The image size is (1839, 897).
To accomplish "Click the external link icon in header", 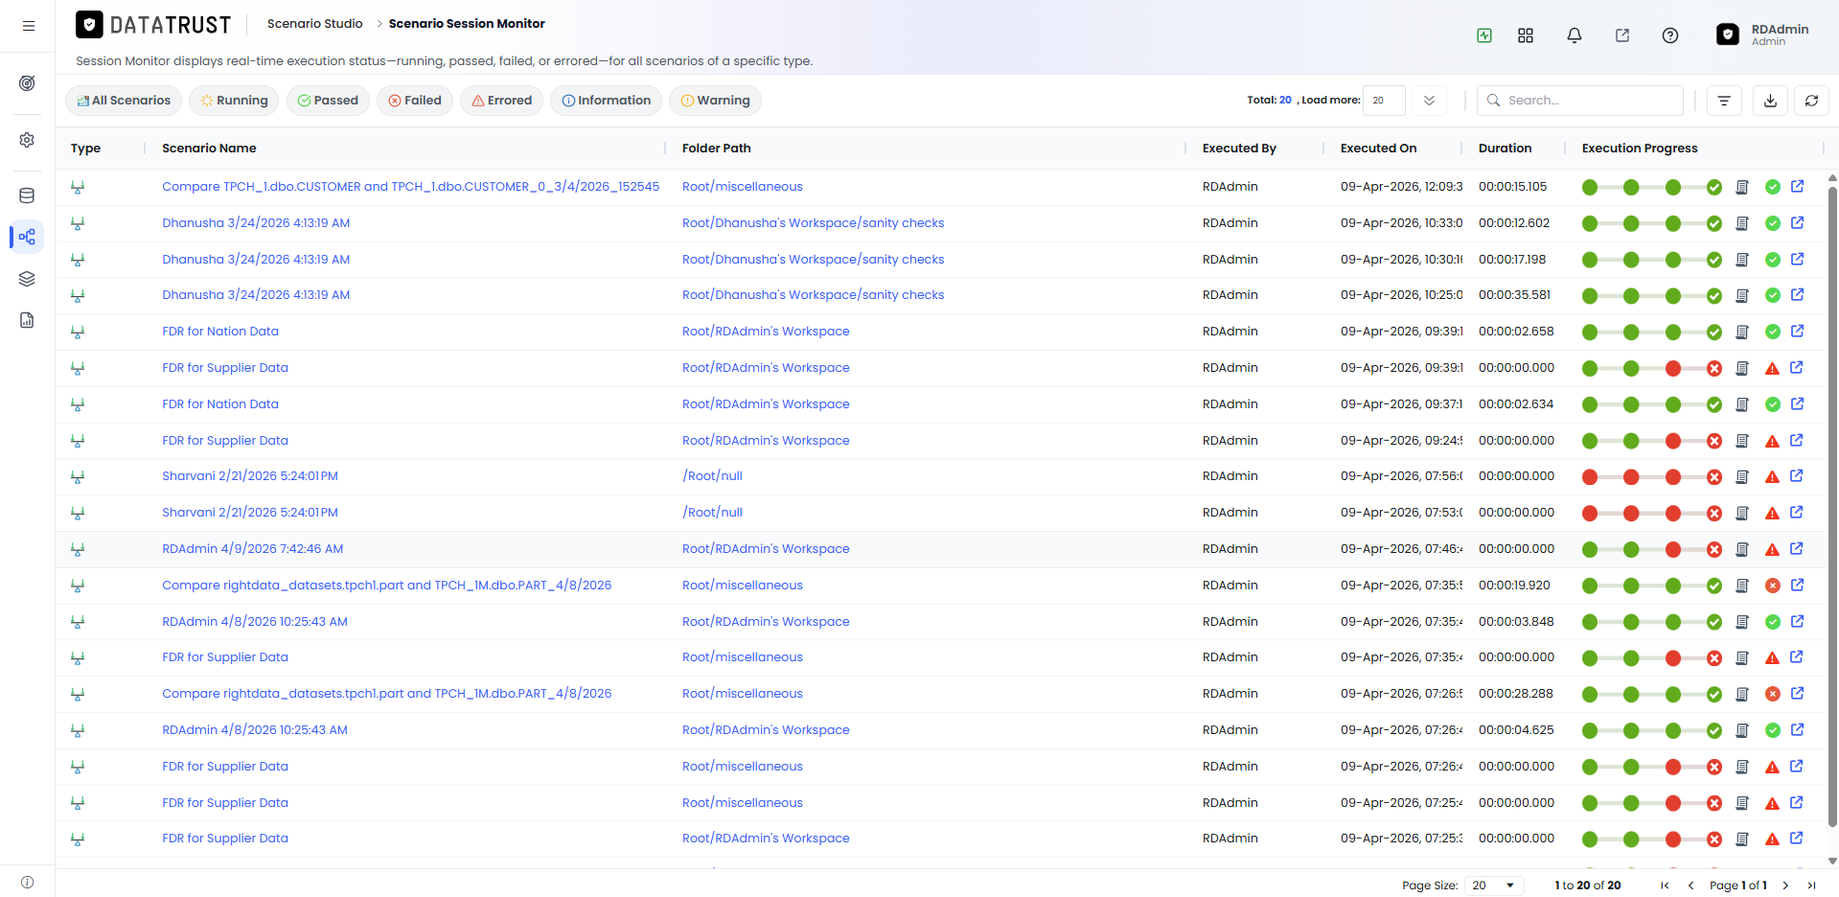I will [1622, 35].
